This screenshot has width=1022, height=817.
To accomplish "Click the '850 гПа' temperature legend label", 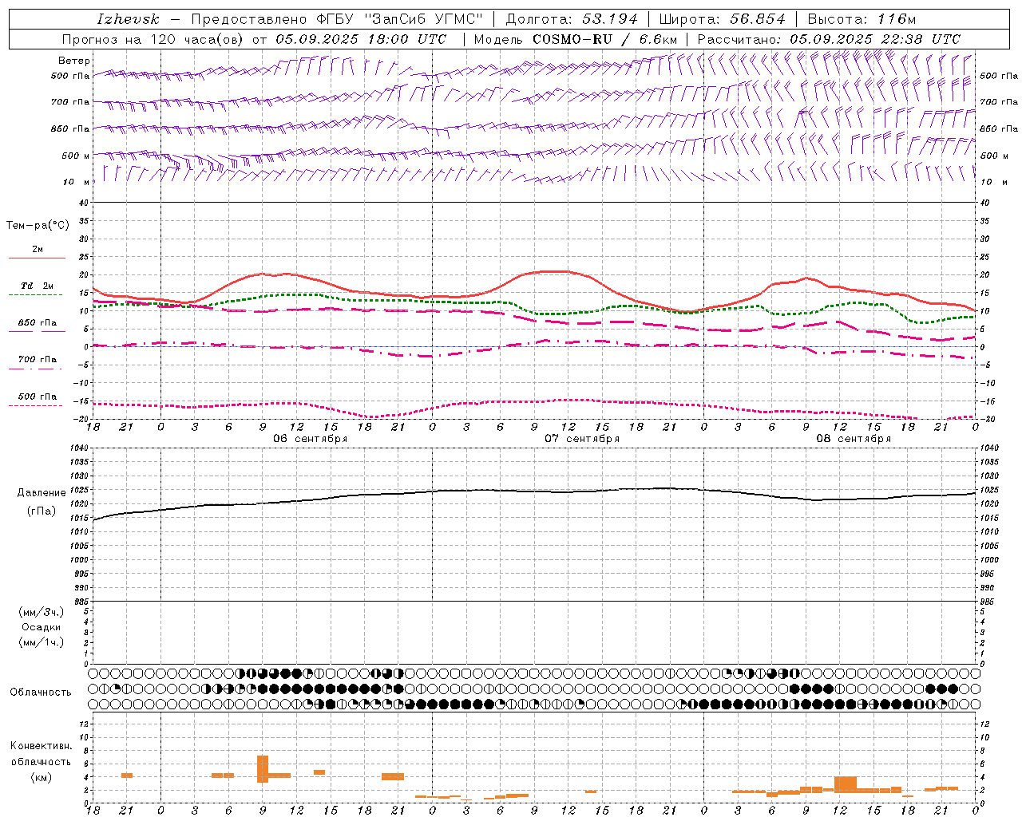I will [38, 323].
